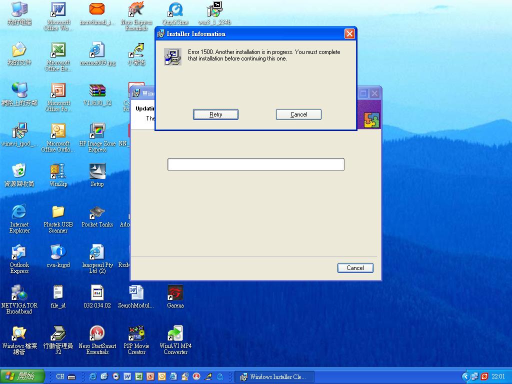512x384 pixels.
Task: Click the network connection tray icon
Action: coord(474,376)
